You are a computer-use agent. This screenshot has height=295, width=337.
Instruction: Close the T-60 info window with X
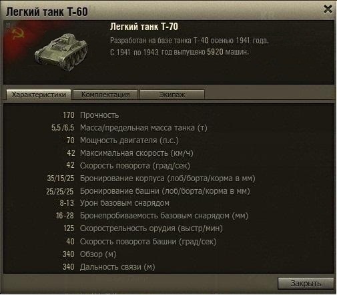[x=328, y=9]
